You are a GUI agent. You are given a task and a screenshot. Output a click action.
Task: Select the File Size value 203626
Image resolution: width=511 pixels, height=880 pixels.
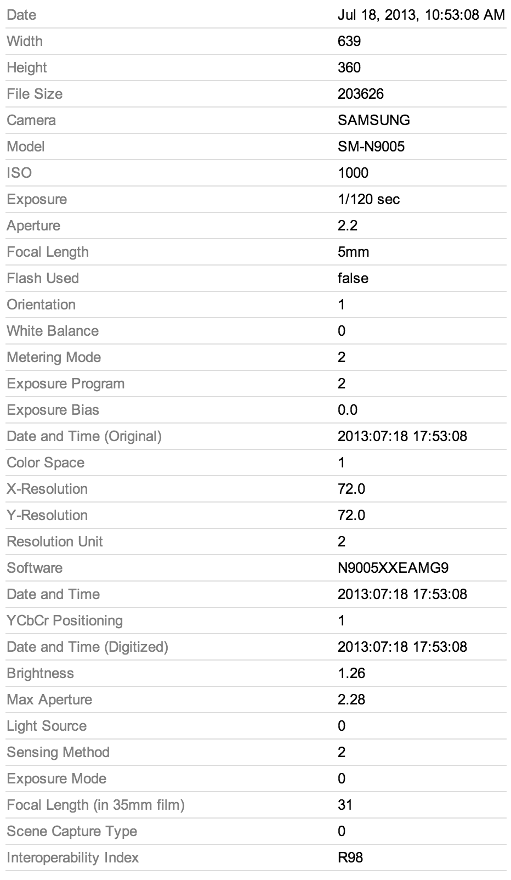361,94
